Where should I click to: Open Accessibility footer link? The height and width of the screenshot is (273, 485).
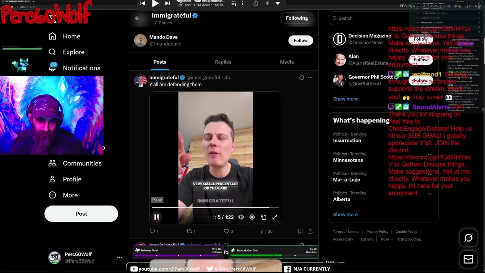pos(343,239)
